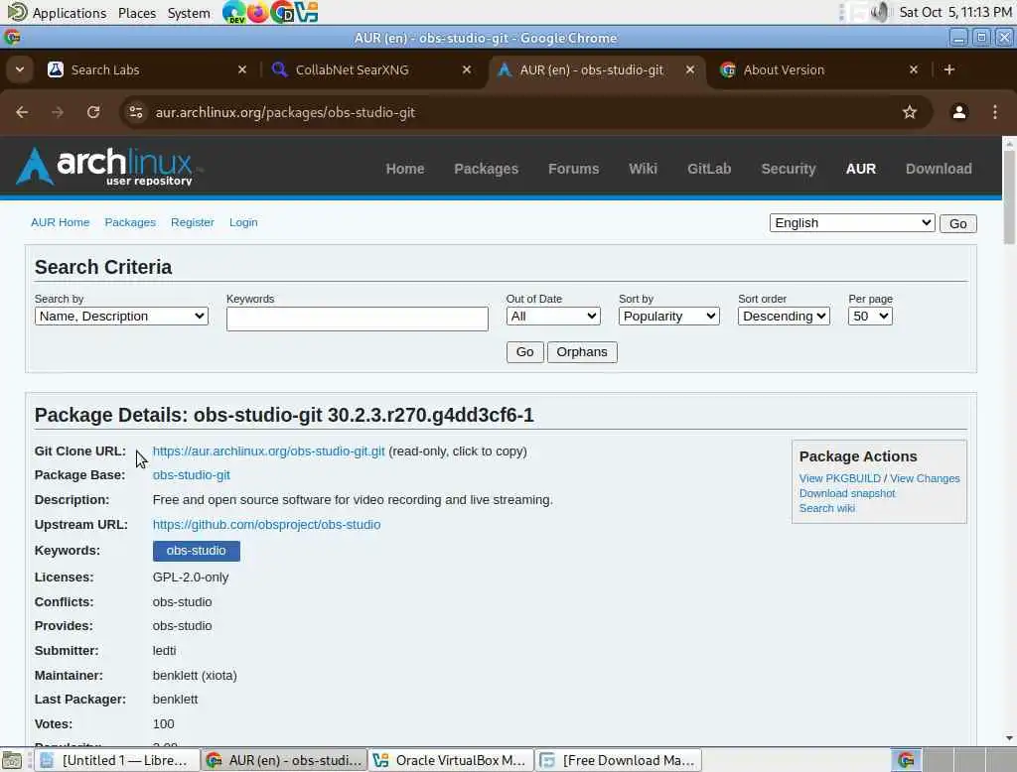This screenshot has height=772, width=1017.
Task: Open the obs-studio-git package base link
Action: click(x=192, y=475)
